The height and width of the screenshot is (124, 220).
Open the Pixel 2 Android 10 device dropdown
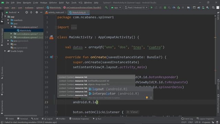point(136,8)
